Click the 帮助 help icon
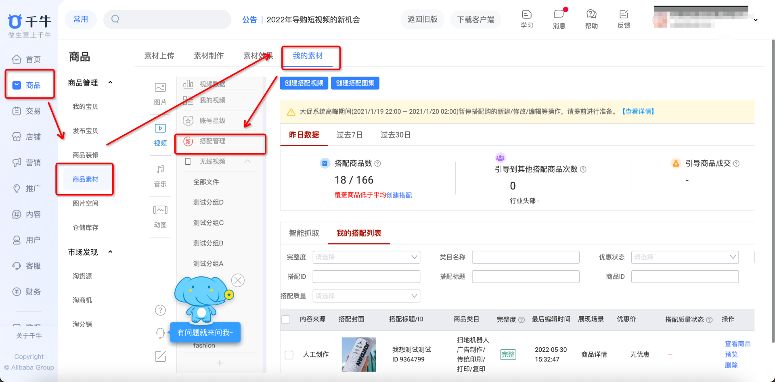Screen dimensions: 775x382 pyautogui.click(x=591, y=19)
